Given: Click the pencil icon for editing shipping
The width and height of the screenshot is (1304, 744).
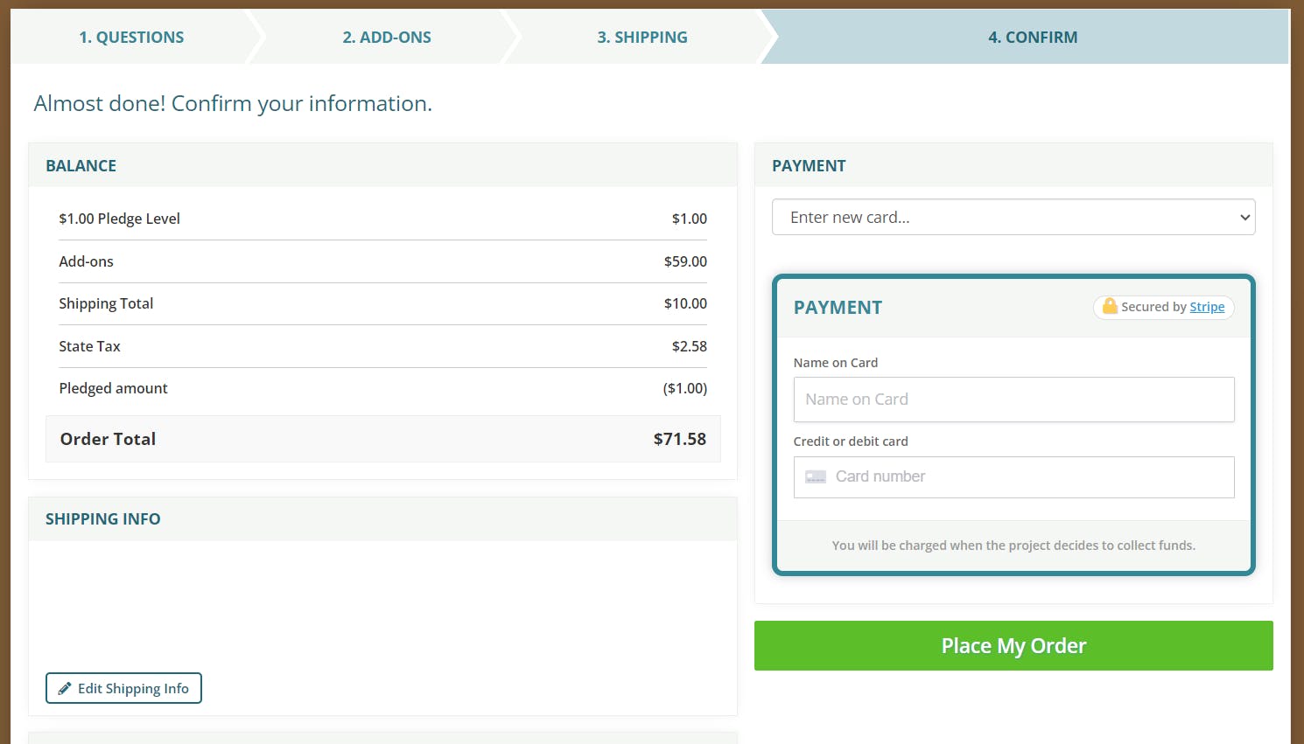Looking at the screenshot, I should (x=65, y=689).
